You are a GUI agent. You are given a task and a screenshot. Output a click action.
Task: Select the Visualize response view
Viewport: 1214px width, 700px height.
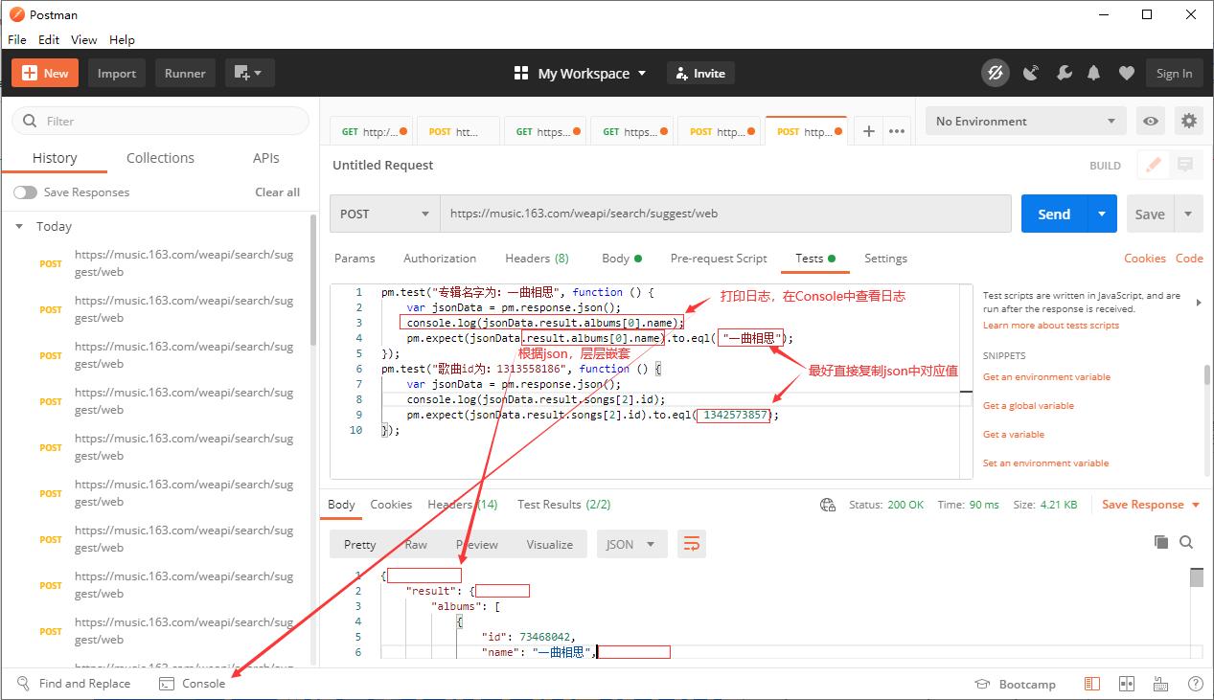(549, 545)
